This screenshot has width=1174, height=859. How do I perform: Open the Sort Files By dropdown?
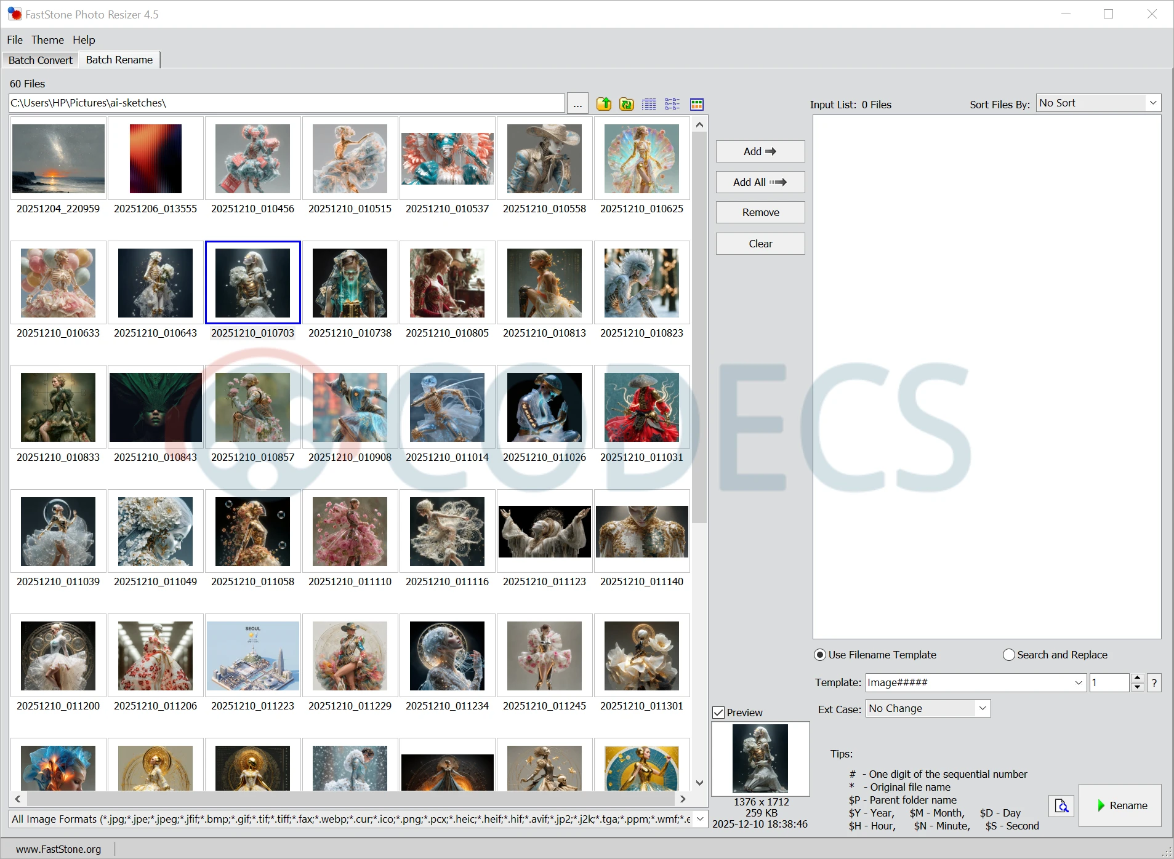click(x=1098, y=103)
